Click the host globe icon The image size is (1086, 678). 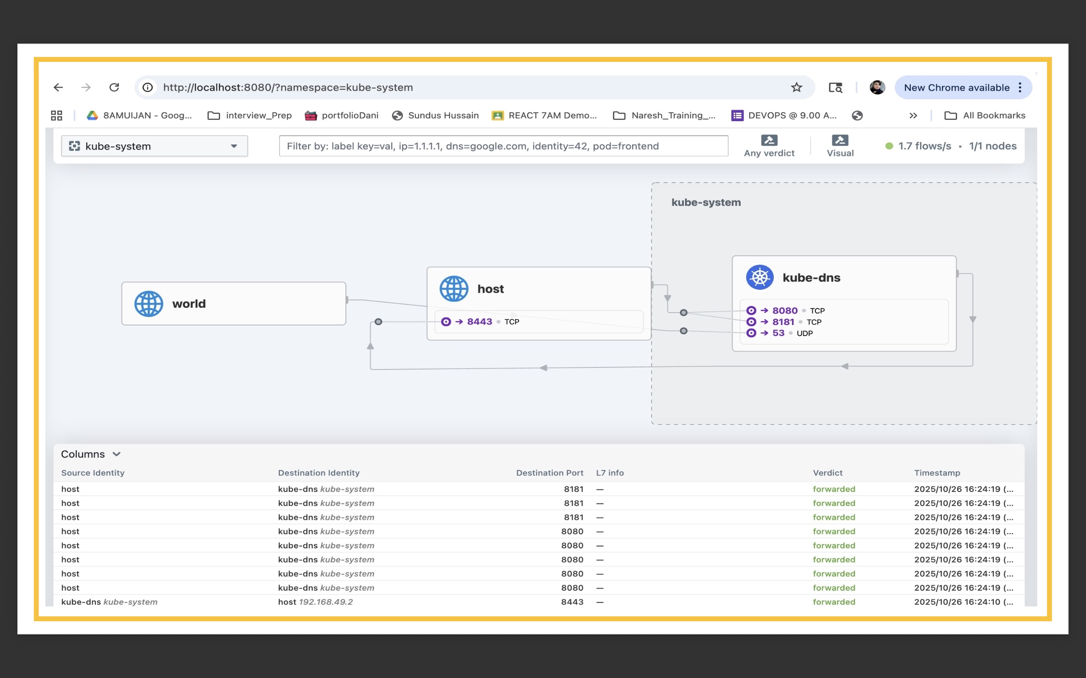pyautogui.click(x=453, y=289)
